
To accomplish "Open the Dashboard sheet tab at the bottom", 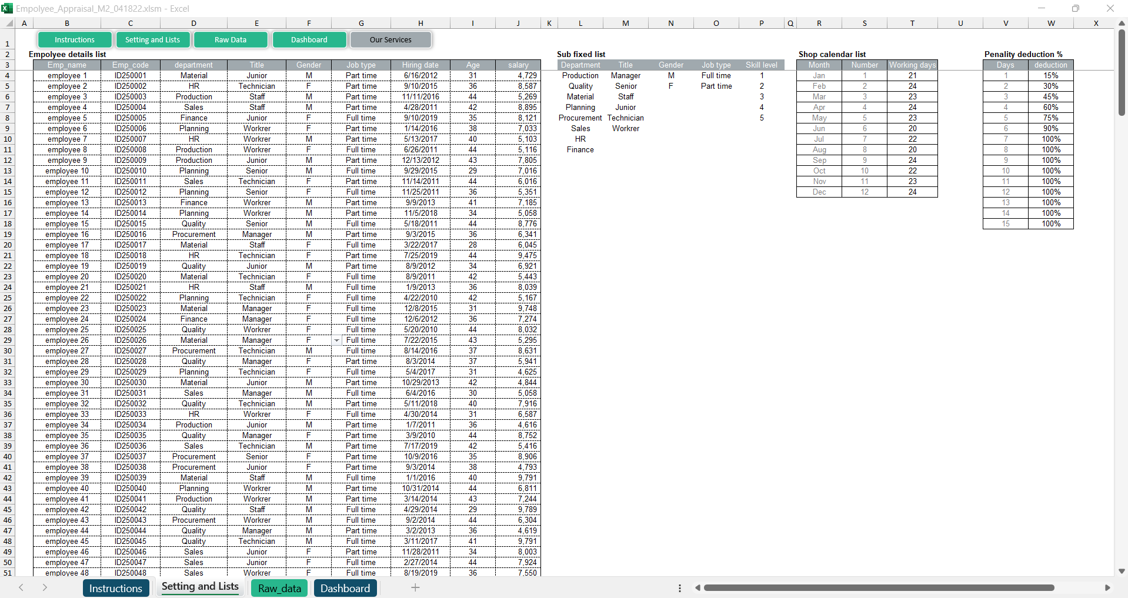I will [x=345, y=588].
